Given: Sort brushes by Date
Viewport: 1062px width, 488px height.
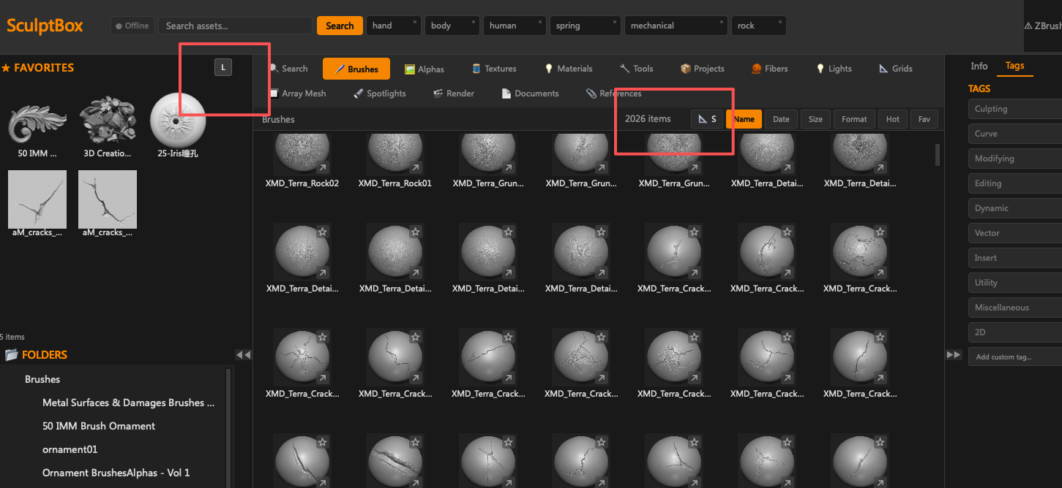Looking at the screenshot, I should [781, 119].
